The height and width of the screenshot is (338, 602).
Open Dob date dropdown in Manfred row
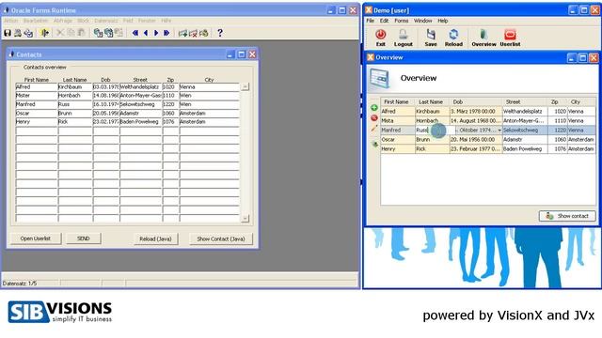[499, 131]
